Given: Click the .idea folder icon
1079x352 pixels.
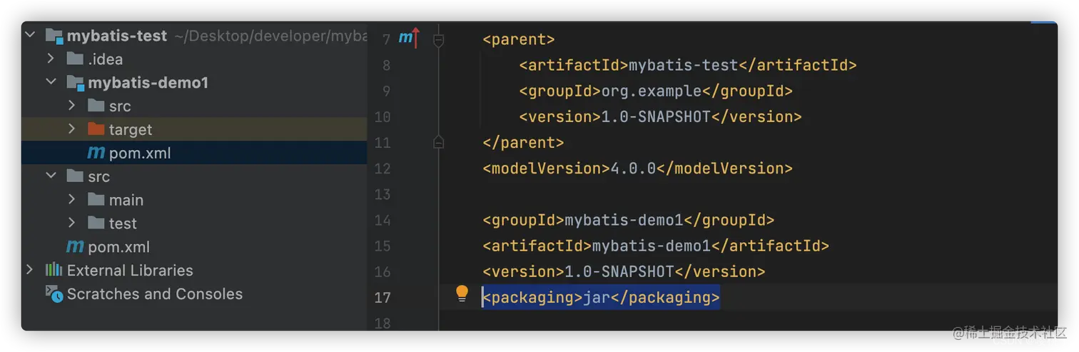Looking at the screenshot, I should tap(75, 59).
